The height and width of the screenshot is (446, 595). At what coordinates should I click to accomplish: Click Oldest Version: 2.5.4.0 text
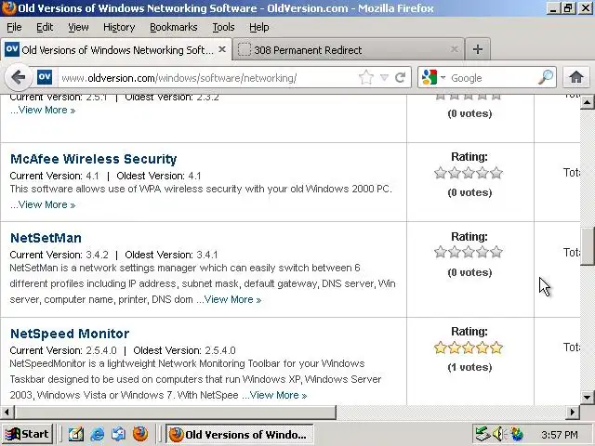(x=184, y=350)
